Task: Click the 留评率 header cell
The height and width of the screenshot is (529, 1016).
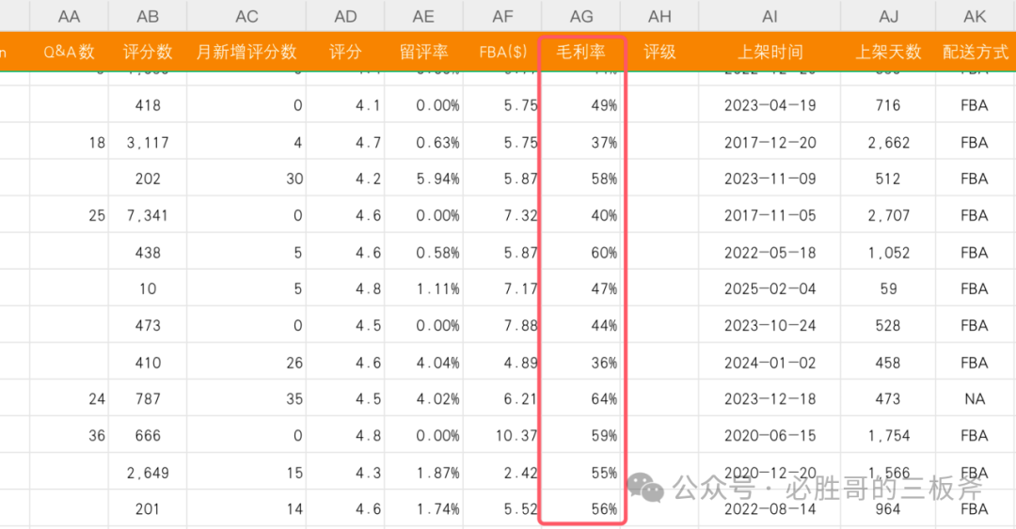Action: (x=423, y=52)
